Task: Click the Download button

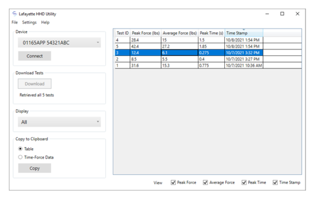Action: pos(34,84)
